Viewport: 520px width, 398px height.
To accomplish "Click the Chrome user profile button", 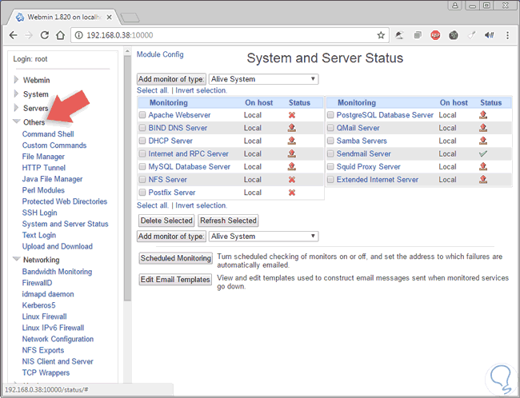I will [x=455, y=6].
